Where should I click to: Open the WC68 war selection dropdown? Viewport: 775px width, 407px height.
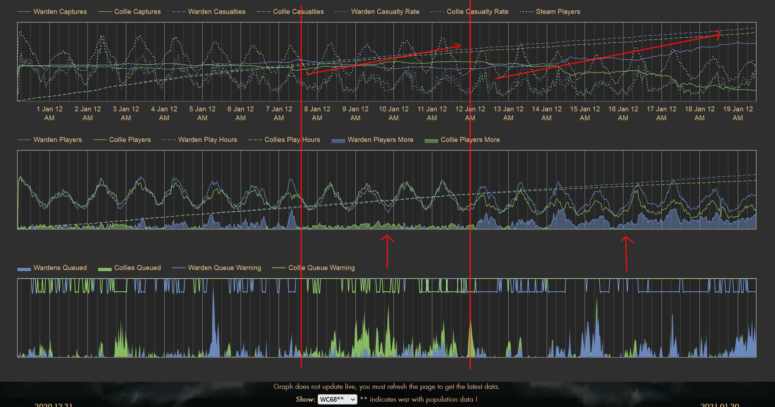click(x=337, y=399)
